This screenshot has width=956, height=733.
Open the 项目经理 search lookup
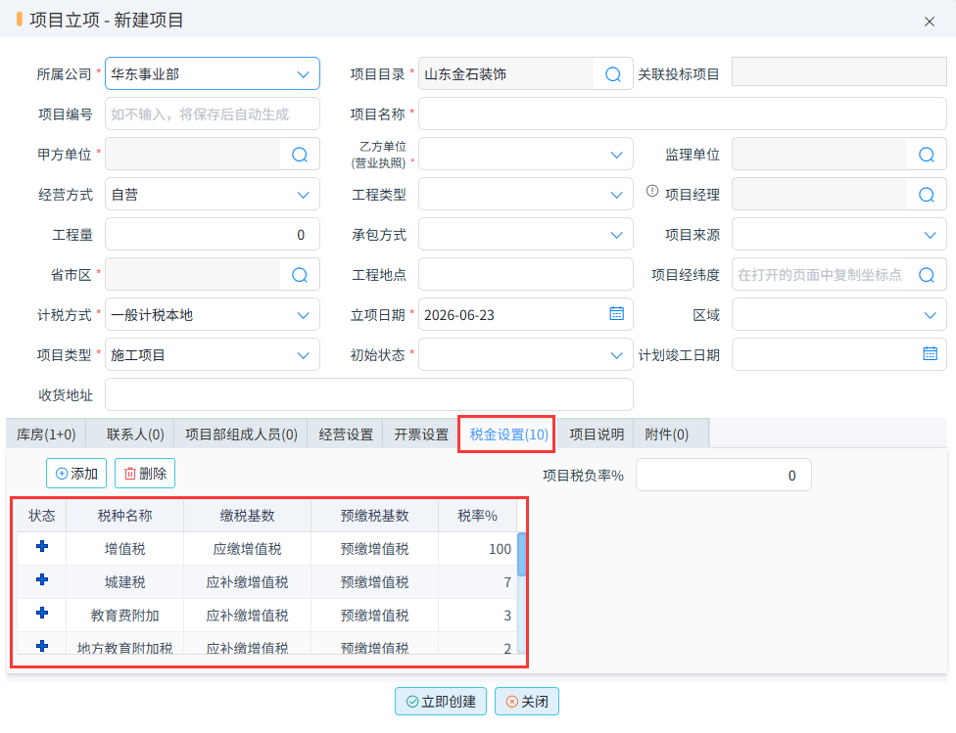pyautogui.click(x=927, y=195)
